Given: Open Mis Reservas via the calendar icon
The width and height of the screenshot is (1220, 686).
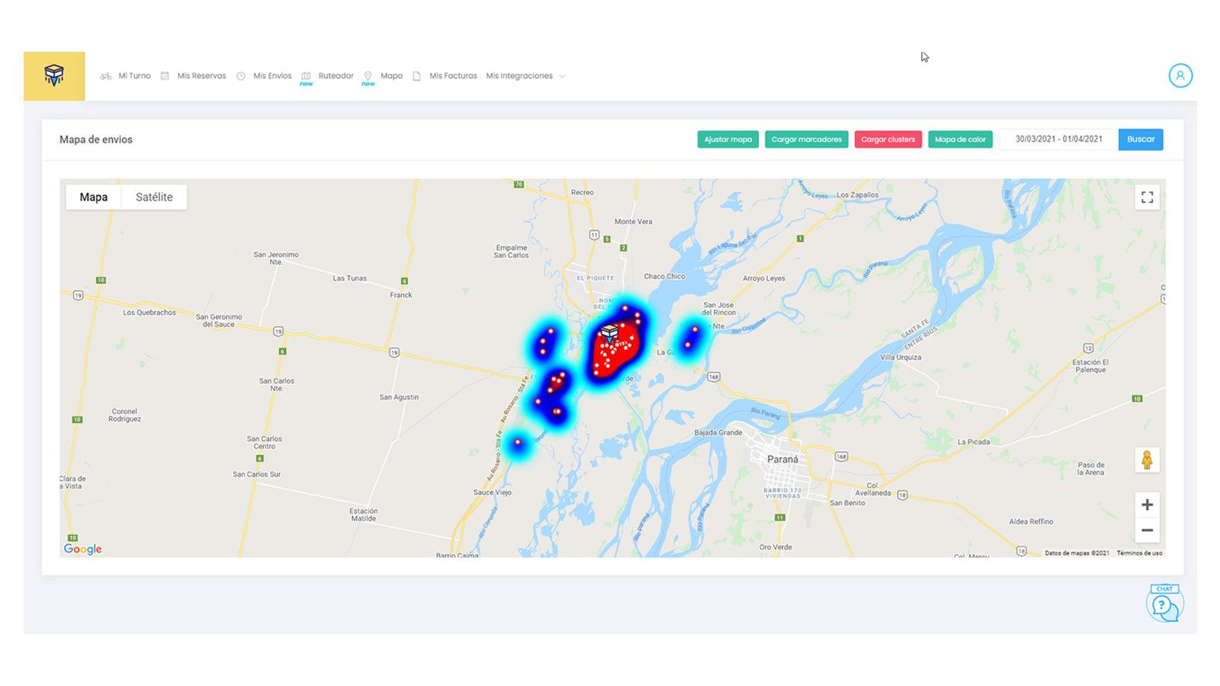Looking at the screenshot, I should (x=165, y=75).
